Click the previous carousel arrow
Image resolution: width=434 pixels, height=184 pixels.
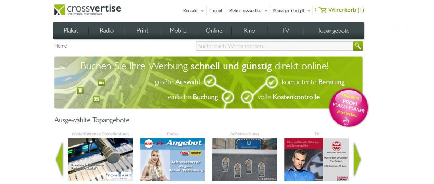pos(59,159)
